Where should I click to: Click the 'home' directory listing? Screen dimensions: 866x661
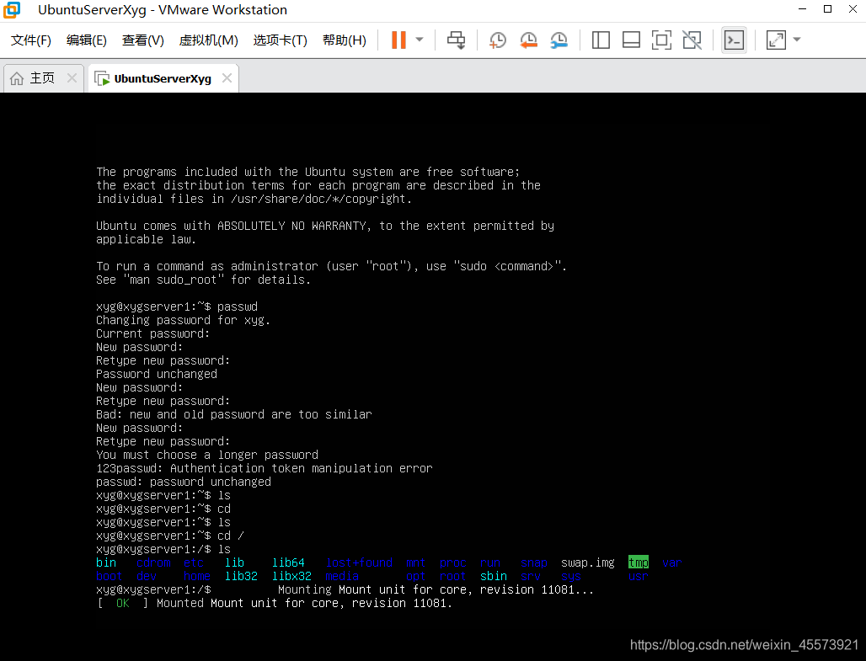coord(197,576)
